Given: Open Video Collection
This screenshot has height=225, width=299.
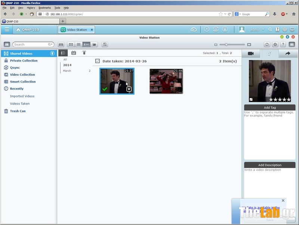Looking at the screenshot, I should (x=22, y=75).
